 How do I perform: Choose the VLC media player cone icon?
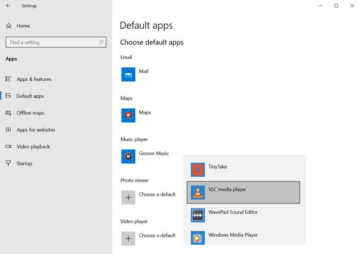click(x=198, y=192)
